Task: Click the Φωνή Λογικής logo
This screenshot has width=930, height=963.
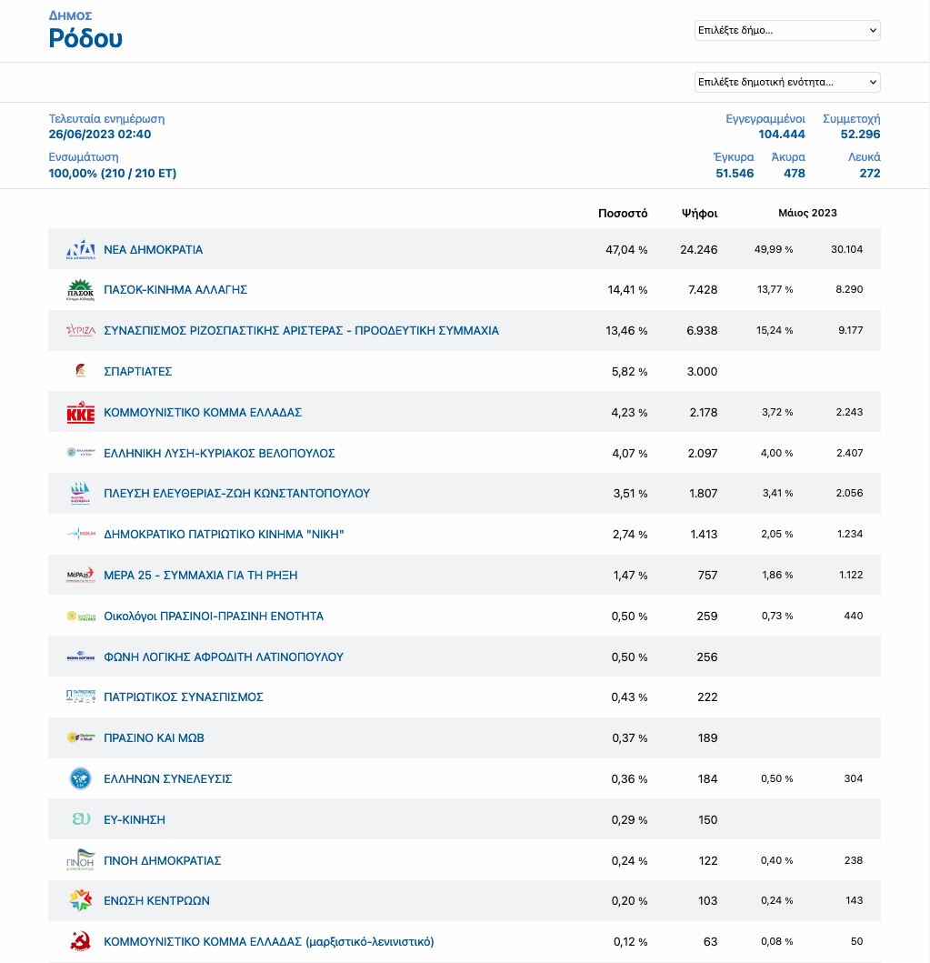Action: [x=80, y=657]
